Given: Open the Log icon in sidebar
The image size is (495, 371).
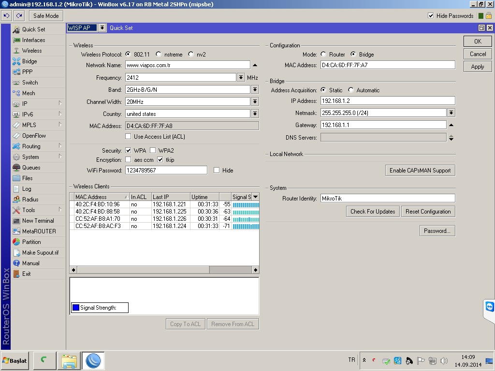Looking at the screenshot, I should [16, 189].
